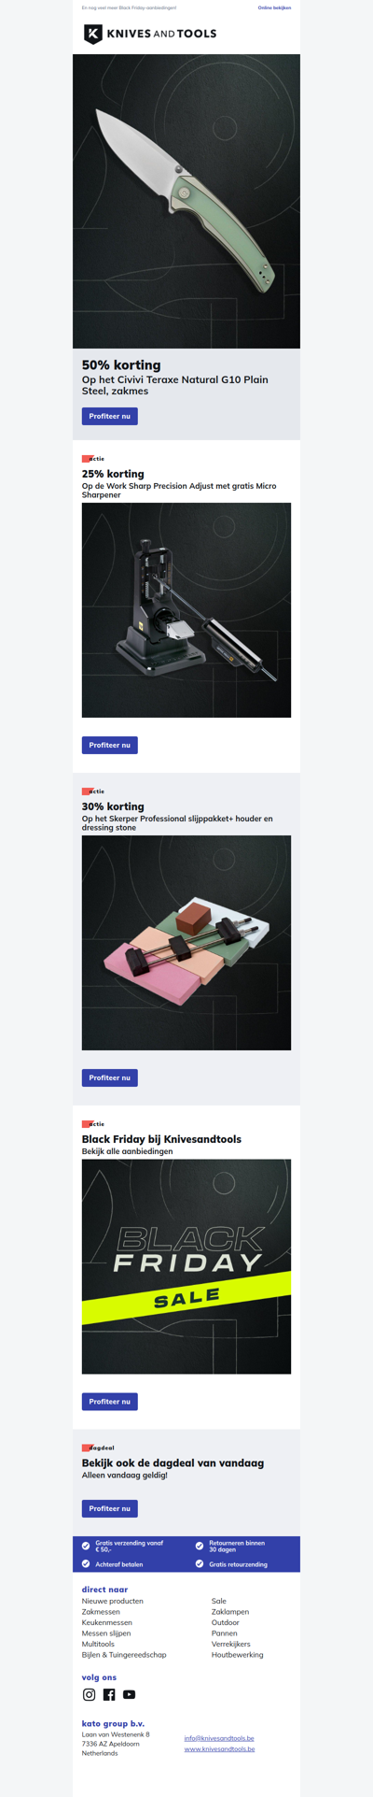The height and width of the screenshot is (1797, 373).
Task: Click the Gratis retourzending checkmark icon
Action: 200,1563
